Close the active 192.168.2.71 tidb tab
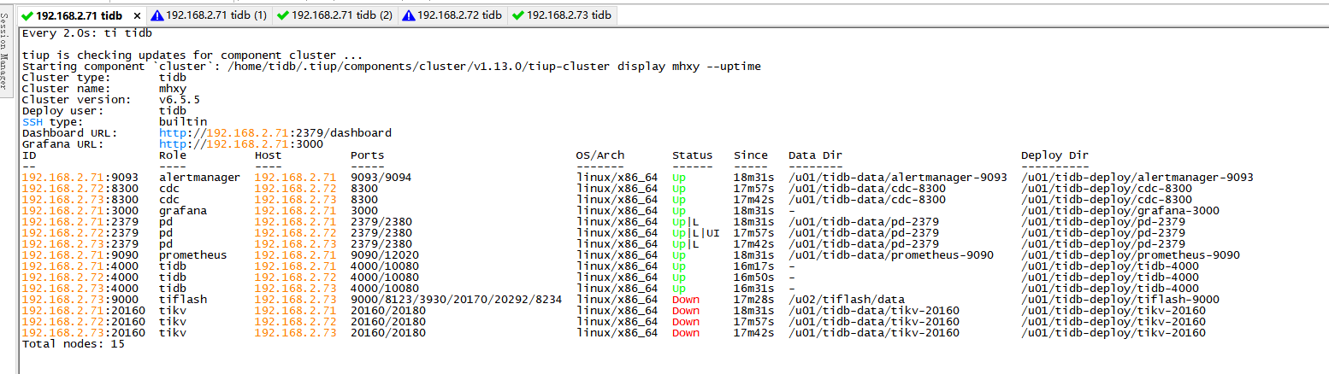 coord(137,15)
